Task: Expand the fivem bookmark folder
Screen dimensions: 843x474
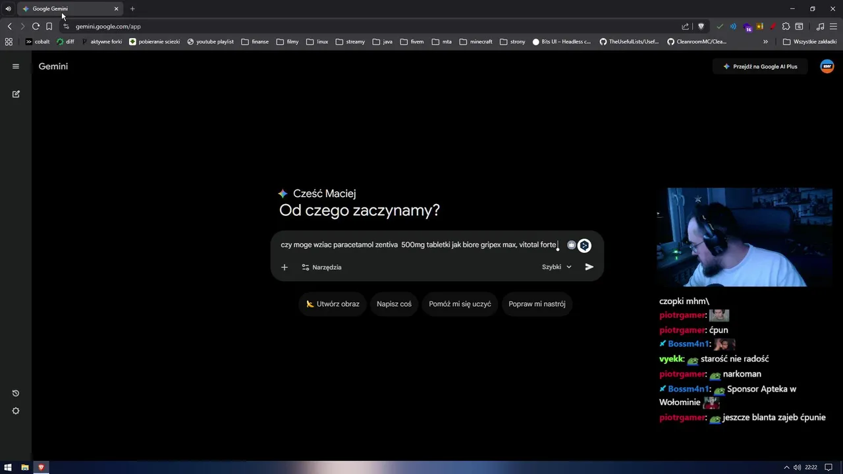Action: pyautogui.click(x=412, y=41)
